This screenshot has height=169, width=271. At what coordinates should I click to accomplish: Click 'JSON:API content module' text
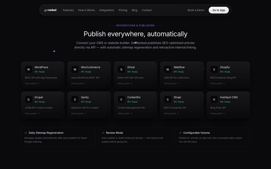(39, 108)
